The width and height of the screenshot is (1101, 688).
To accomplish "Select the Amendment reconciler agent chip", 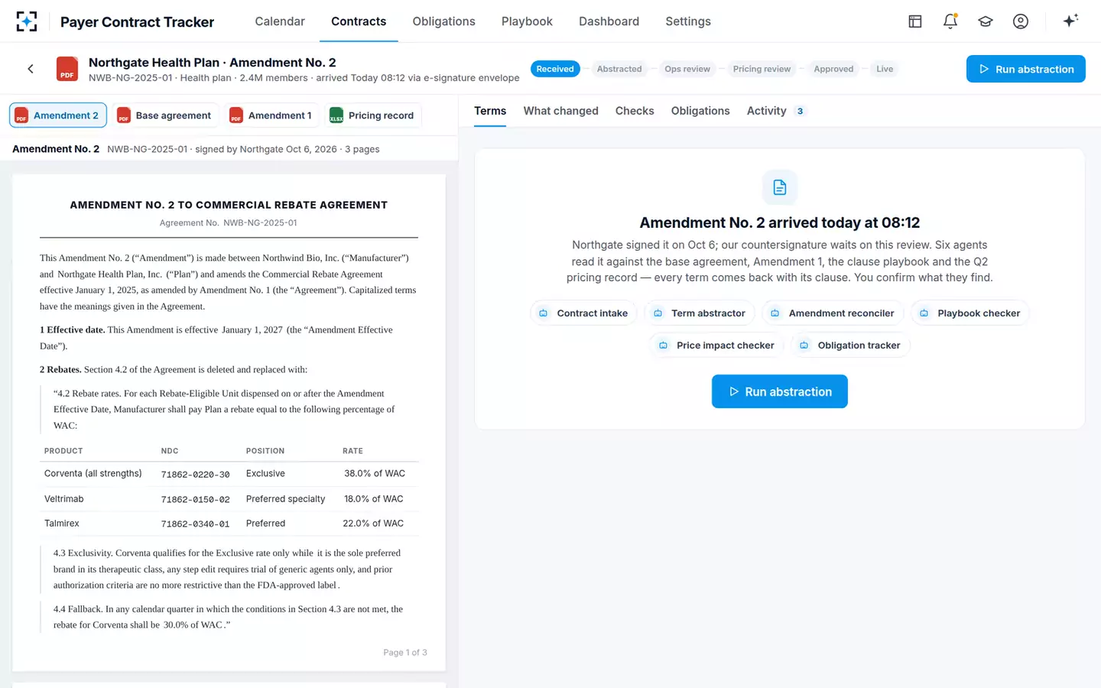I will click(833, 313).
